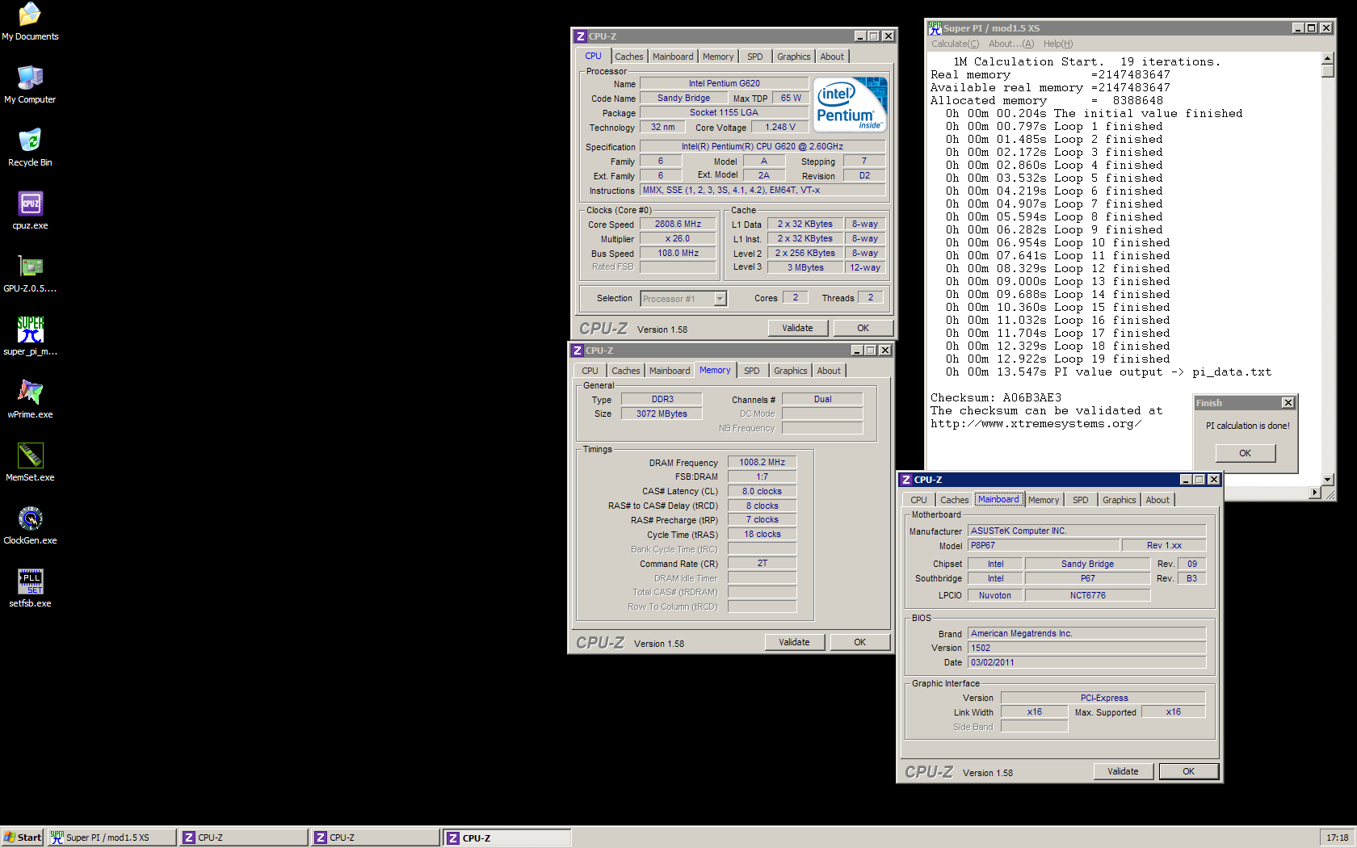The height and width of the screenshot is (848, 1357).
Task: Open Memory tab in top CPU-Z window
Action: pyautogui.click(x=718, y=57)
